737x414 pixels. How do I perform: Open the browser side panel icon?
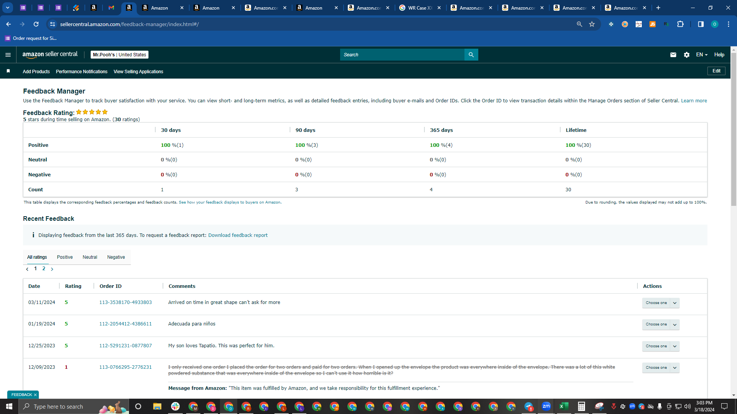coord(701,24)
